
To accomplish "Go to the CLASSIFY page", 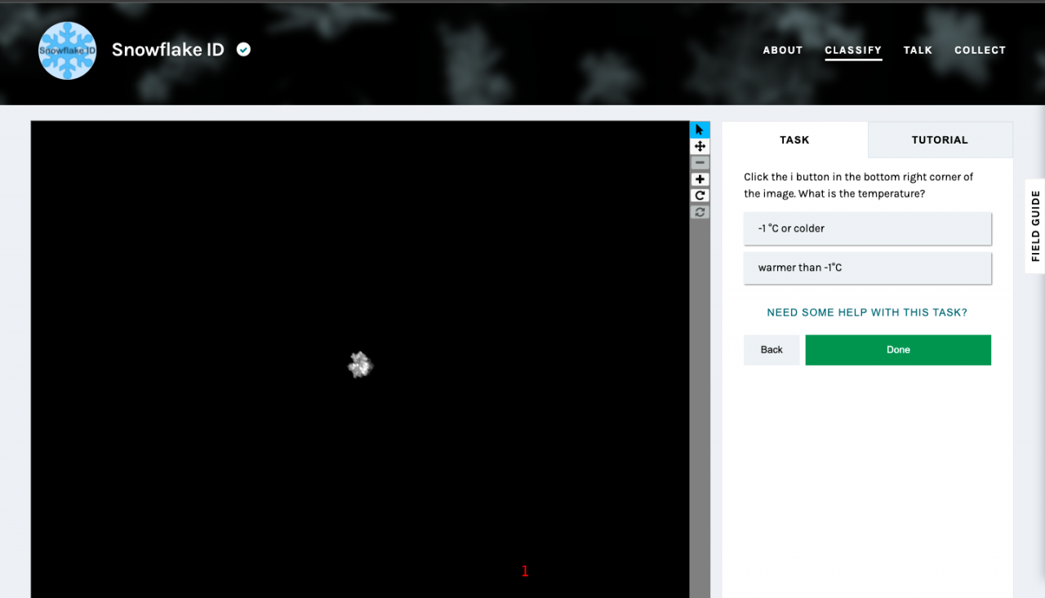I will point(853,50).
